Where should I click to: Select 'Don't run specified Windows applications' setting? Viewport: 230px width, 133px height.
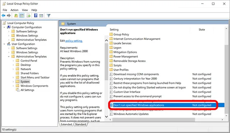(x=167, y=105)
